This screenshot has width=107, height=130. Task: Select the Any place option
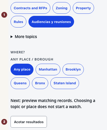[x=22, y=69]
